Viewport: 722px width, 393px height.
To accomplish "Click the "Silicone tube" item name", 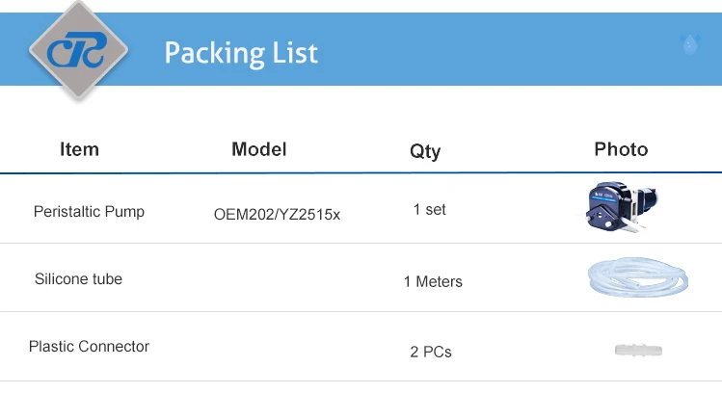I will point(78,279).
